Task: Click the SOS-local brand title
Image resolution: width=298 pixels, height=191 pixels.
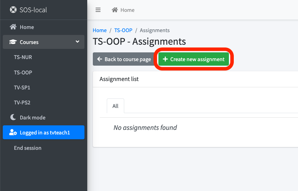Action: pyautogui.click(x=33, y=10)
